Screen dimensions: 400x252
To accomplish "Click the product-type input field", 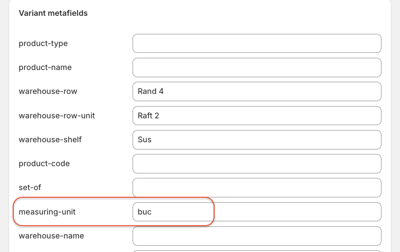I will pyautogui.click(x=257, y=43).
